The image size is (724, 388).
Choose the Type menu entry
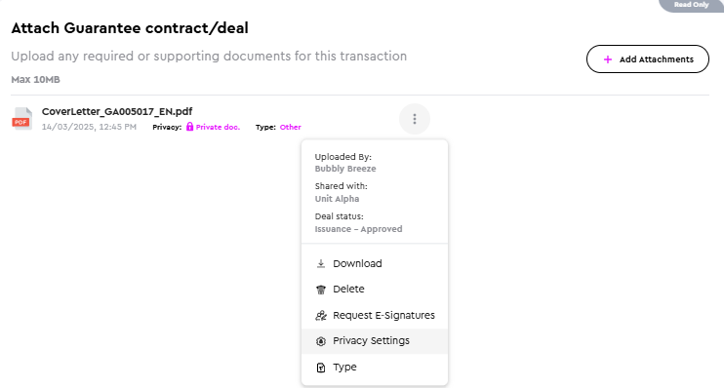[x=375, y=368]
